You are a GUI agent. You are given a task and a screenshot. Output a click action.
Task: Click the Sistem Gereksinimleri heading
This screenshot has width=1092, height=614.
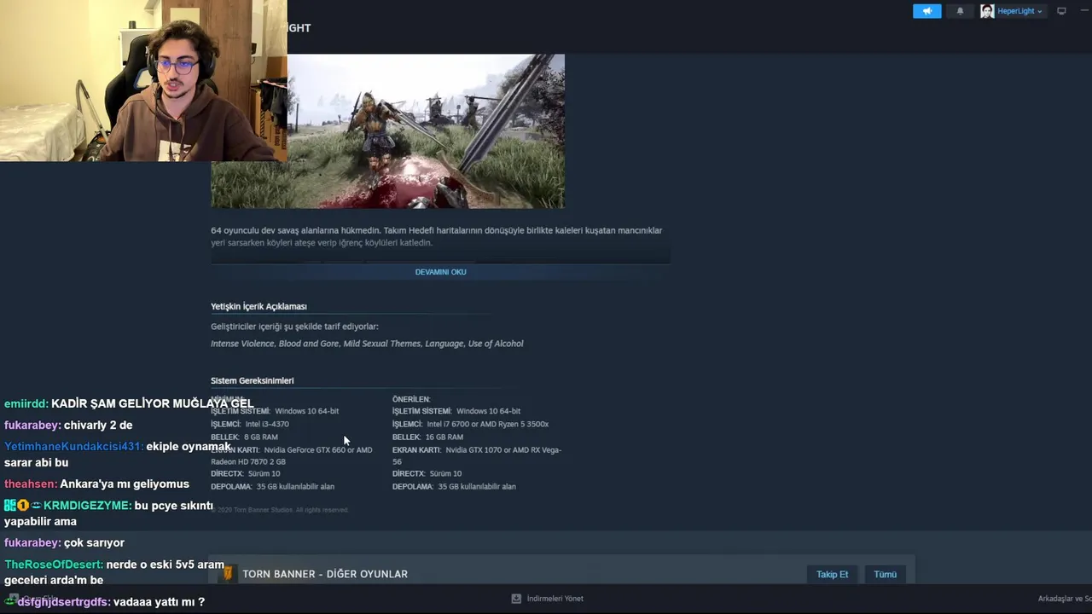[x=252, y=380]
